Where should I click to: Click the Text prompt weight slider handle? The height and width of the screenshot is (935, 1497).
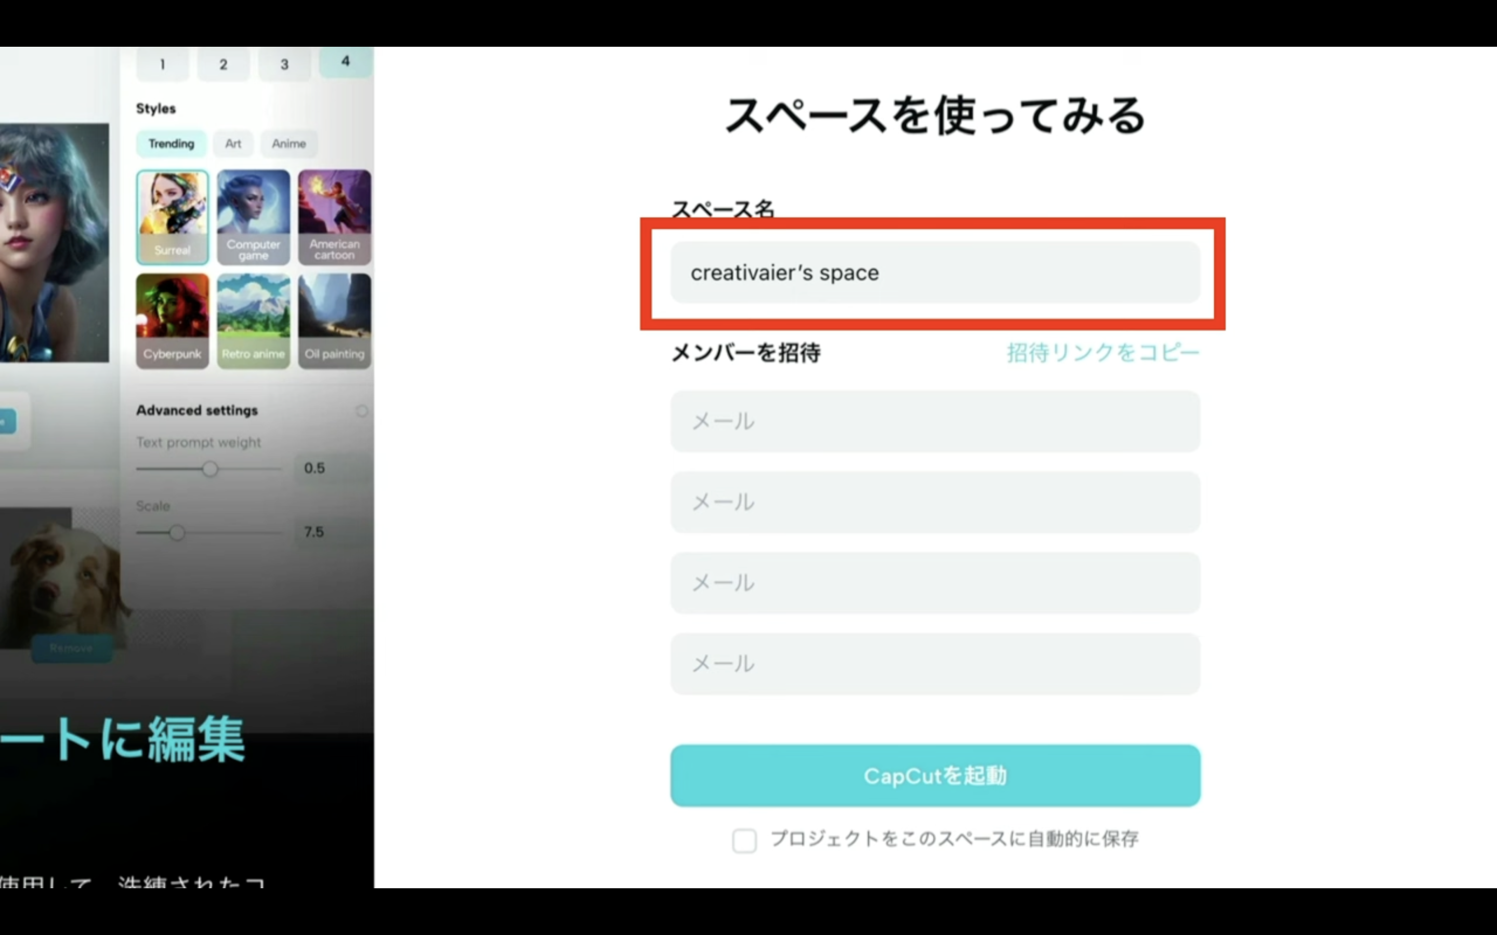click(x=211, y=469)
